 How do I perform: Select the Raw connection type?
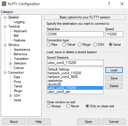tap(52, 45)
